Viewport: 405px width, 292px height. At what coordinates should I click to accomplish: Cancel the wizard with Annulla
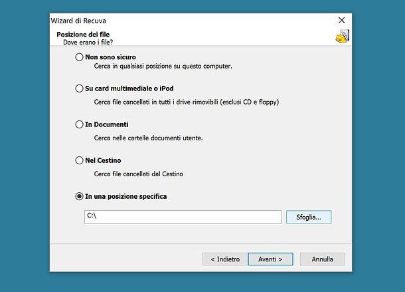click(323, 259)
